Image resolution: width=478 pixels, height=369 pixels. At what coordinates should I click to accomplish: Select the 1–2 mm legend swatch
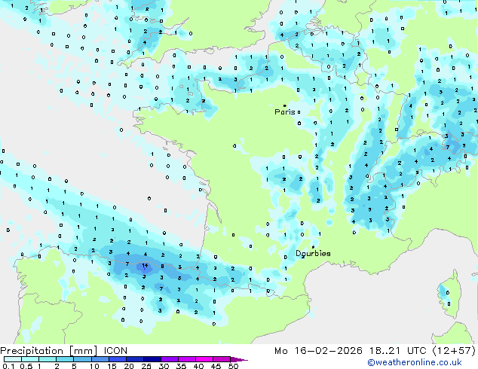(47, 359)
